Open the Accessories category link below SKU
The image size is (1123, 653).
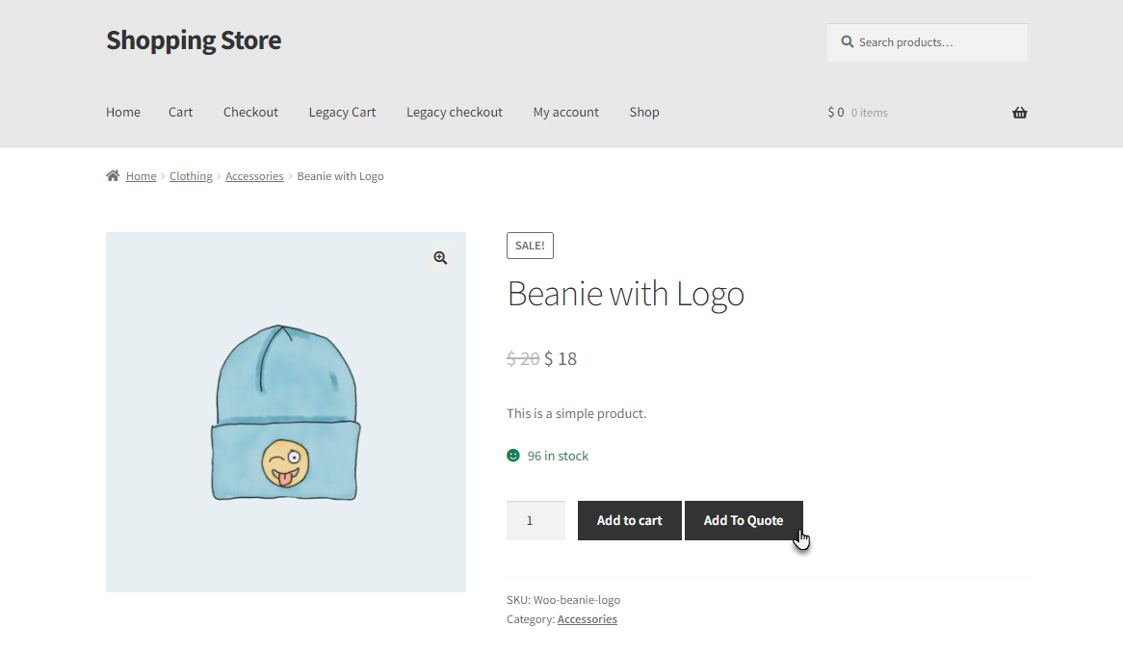point(588,619)
